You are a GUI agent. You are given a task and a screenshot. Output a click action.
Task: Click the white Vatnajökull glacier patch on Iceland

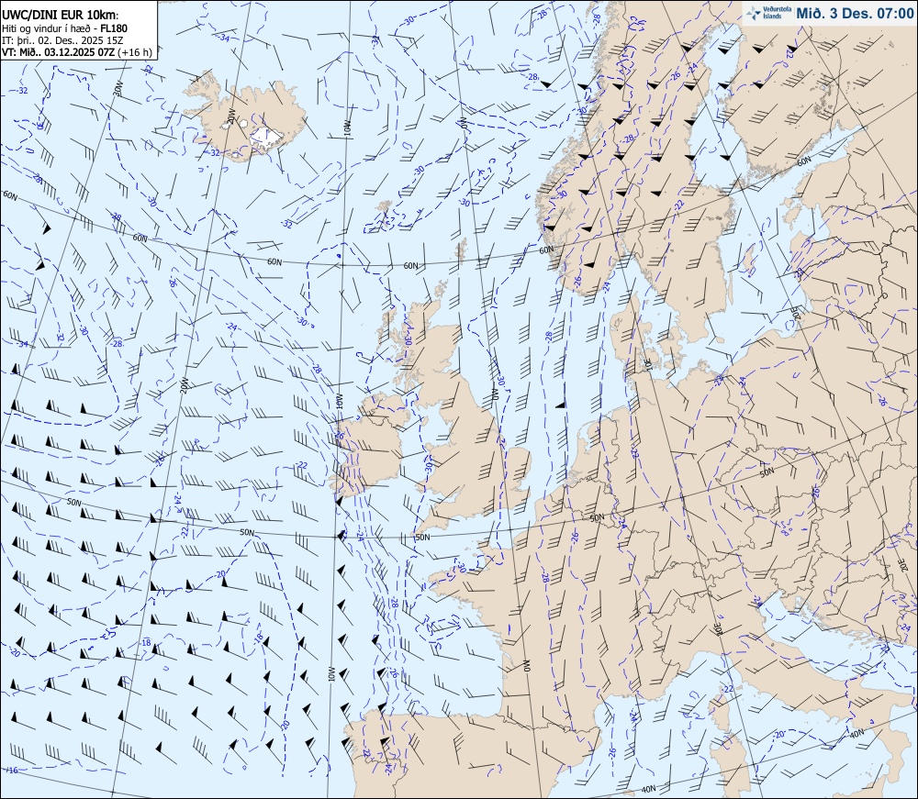[x=267, y=137]
